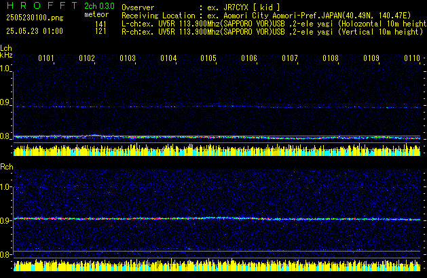Click the Lch 0.9 frequency tick label
The width and height of the screenshot is (427, 278).
click(x=5, y=102)
